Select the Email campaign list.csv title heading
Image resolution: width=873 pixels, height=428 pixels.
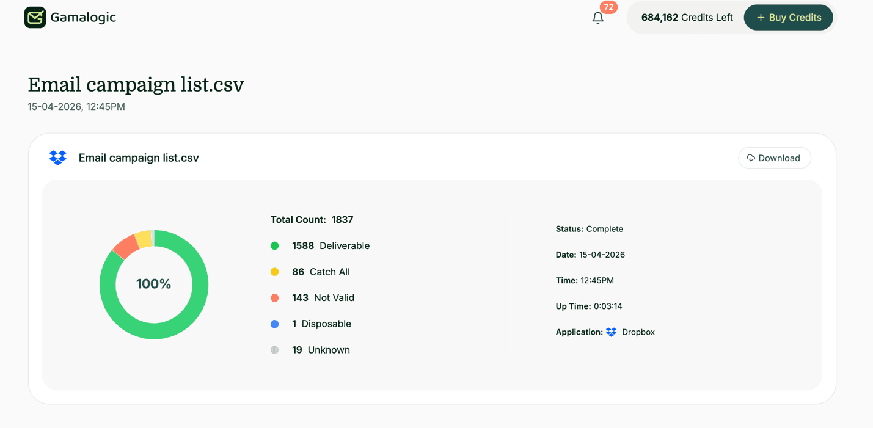point(136,84)
